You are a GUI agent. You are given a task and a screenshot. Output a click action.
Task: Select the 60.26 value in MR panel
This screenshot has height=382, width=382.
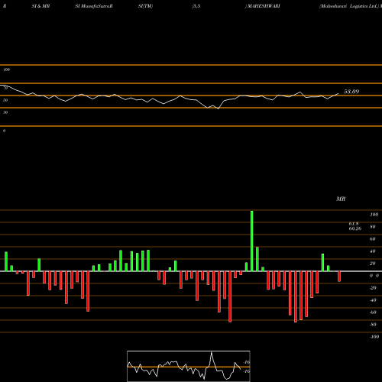(355, 228)
